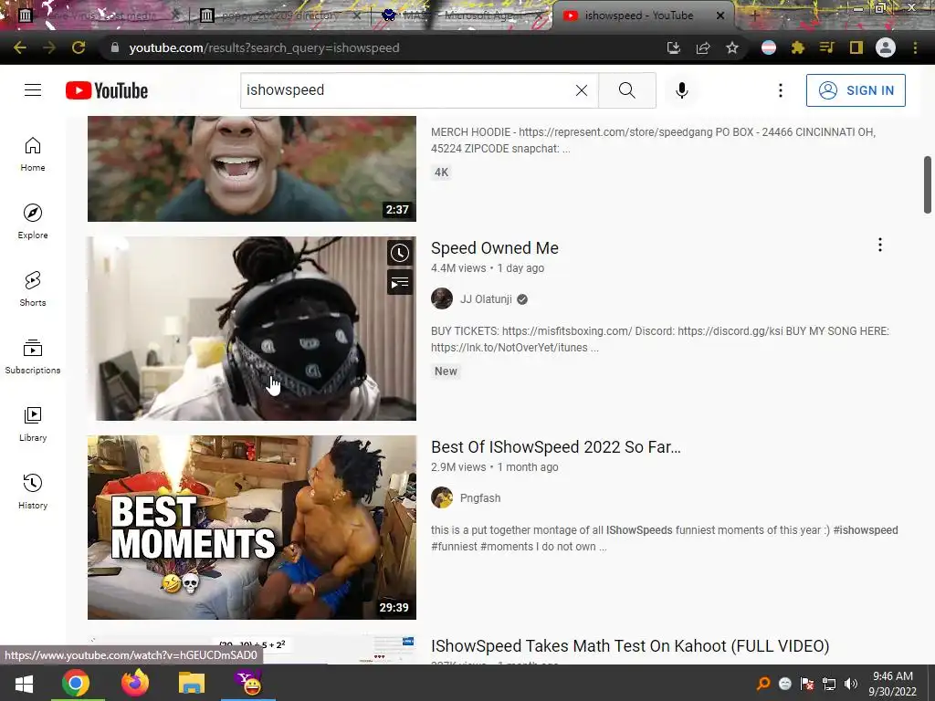935x701 pixels.
Task: Open Library in the sidebar
Action: pyautogui.click(x=33, y=424)
